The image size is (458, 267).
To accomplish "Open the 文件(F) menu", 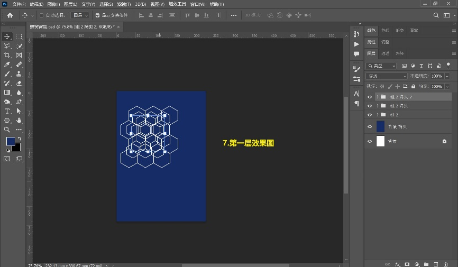I will (19, 4).
